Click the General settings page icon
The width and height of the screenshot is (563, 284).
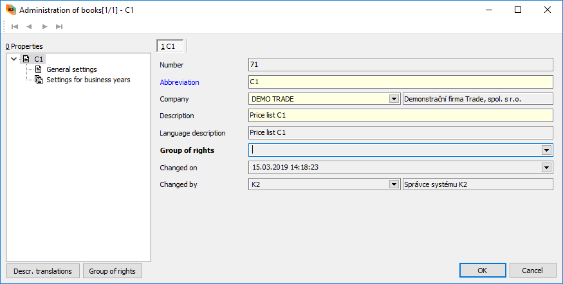point(39,69)
